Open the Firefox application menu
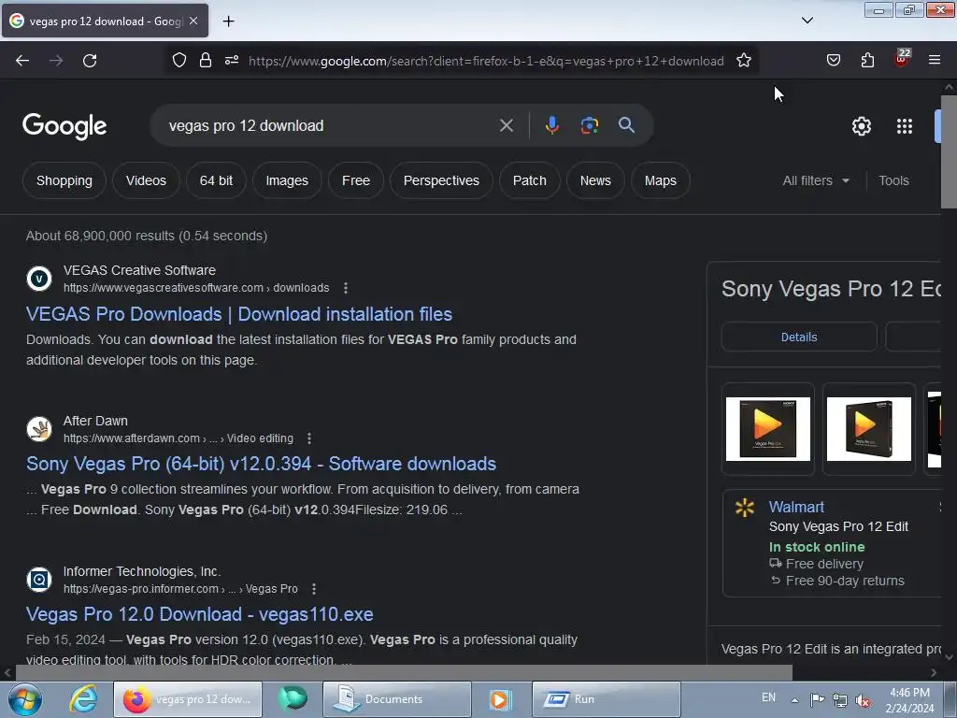Screen dimensions: 957x718 coord(935,60)
